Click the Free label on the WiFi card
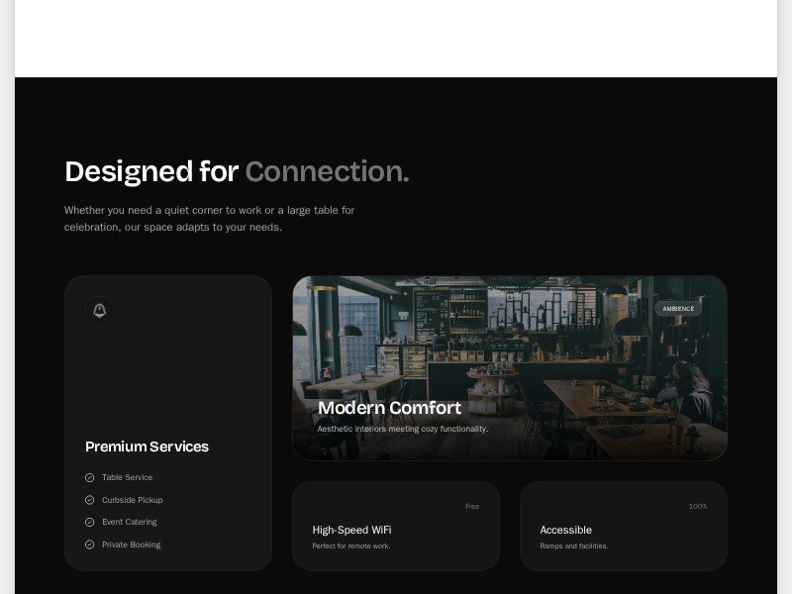This screenshot has width=792, height=594. pyautogui.click(x=472, y=506)
